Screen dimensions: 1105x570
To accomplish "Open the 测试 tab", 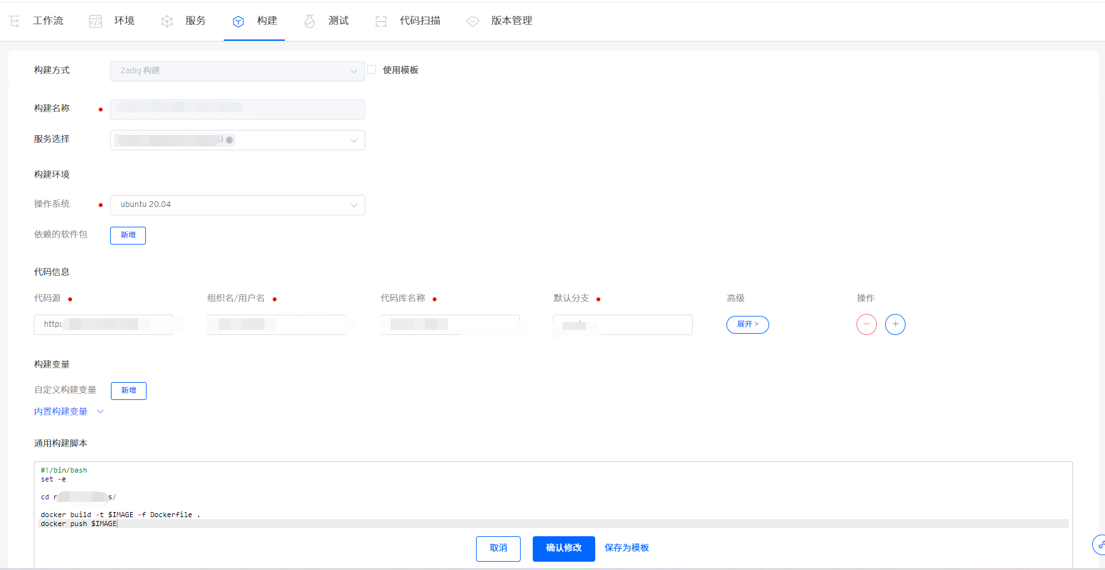I will pos(338,21).
